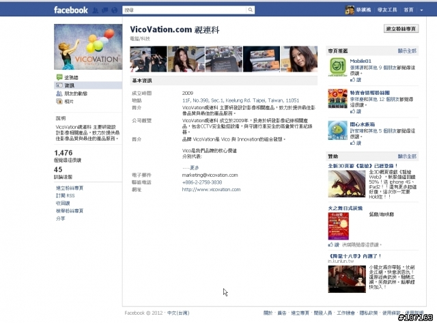Click footer 工作機會 careers link

(346, 313)
